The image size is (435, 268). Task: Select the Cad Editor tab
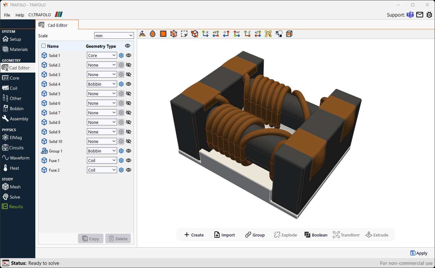point(57,25)
